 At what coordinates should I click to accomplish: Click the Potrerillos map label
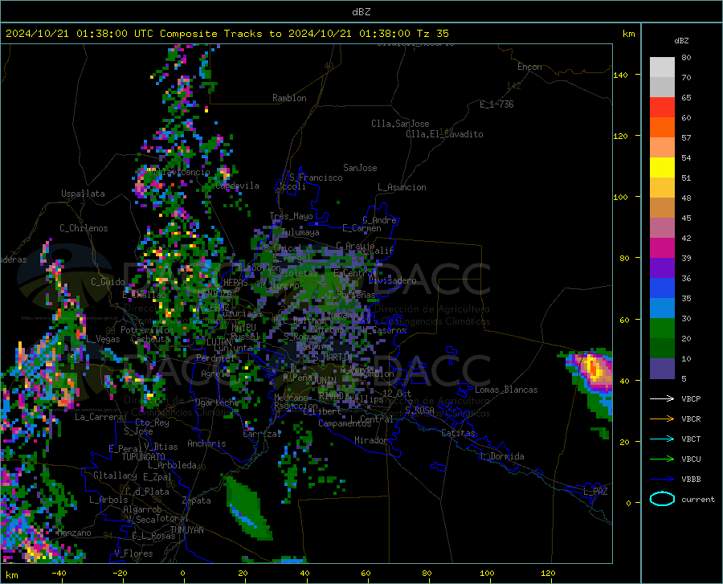coord(147,330)
